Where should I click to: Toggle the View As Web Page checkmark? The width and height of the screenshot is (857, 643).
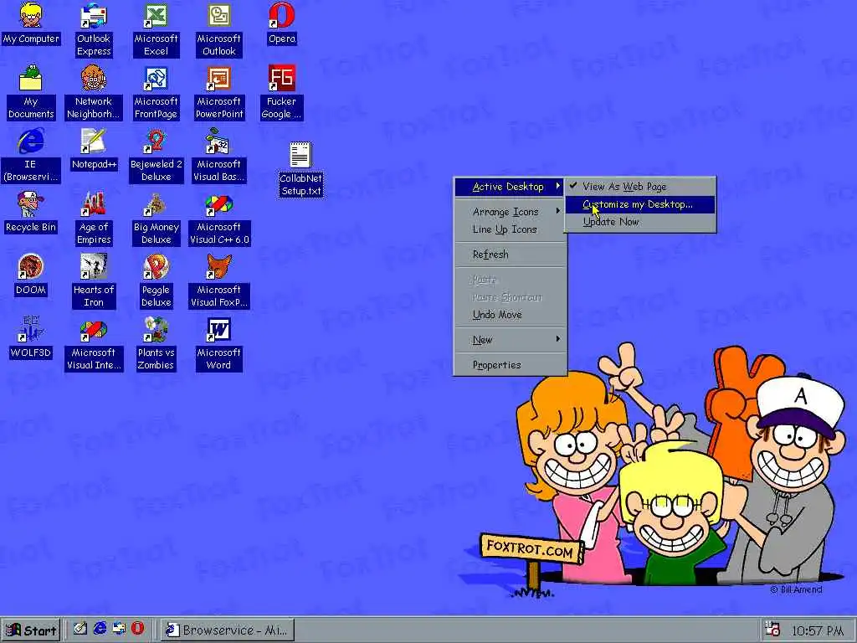640,187
